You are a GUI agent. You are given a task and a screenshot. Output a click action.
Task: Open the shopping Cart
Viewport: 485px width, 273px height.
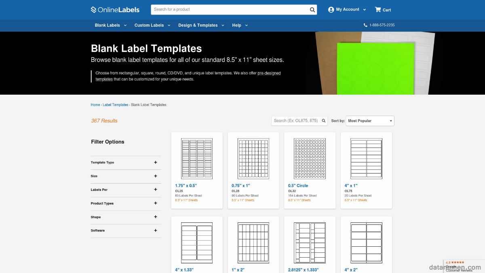click(383, 10)
